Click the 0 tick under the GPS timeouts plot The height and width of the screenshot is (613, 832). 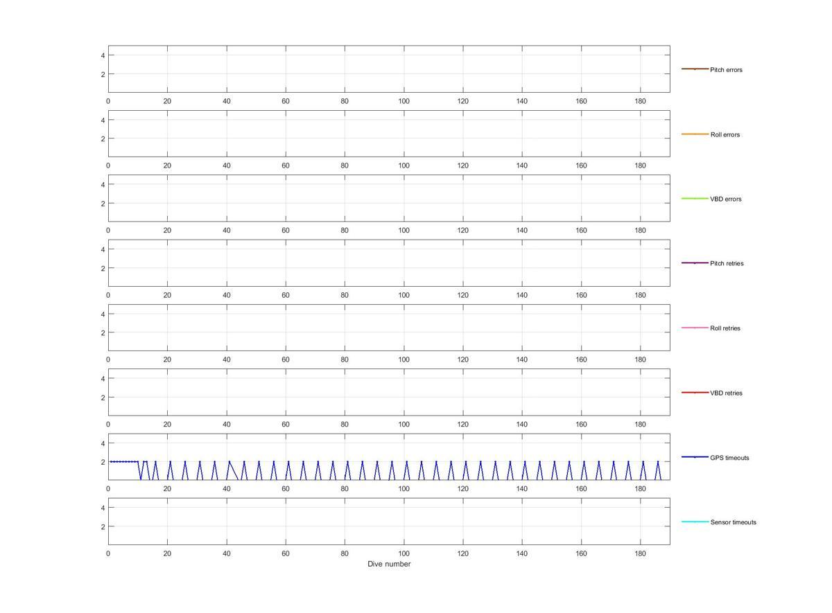tap(108, 489)
